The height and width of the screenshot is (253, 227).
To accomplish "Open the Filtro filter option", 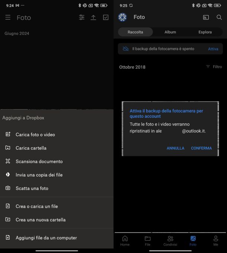I will tap(214, 67).
